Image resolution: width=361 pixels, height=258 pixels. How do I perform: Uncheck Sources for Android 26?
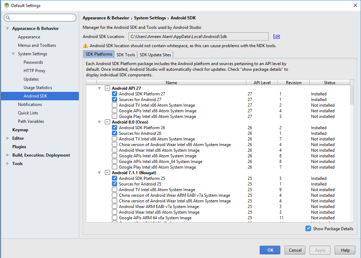point(114,133)
